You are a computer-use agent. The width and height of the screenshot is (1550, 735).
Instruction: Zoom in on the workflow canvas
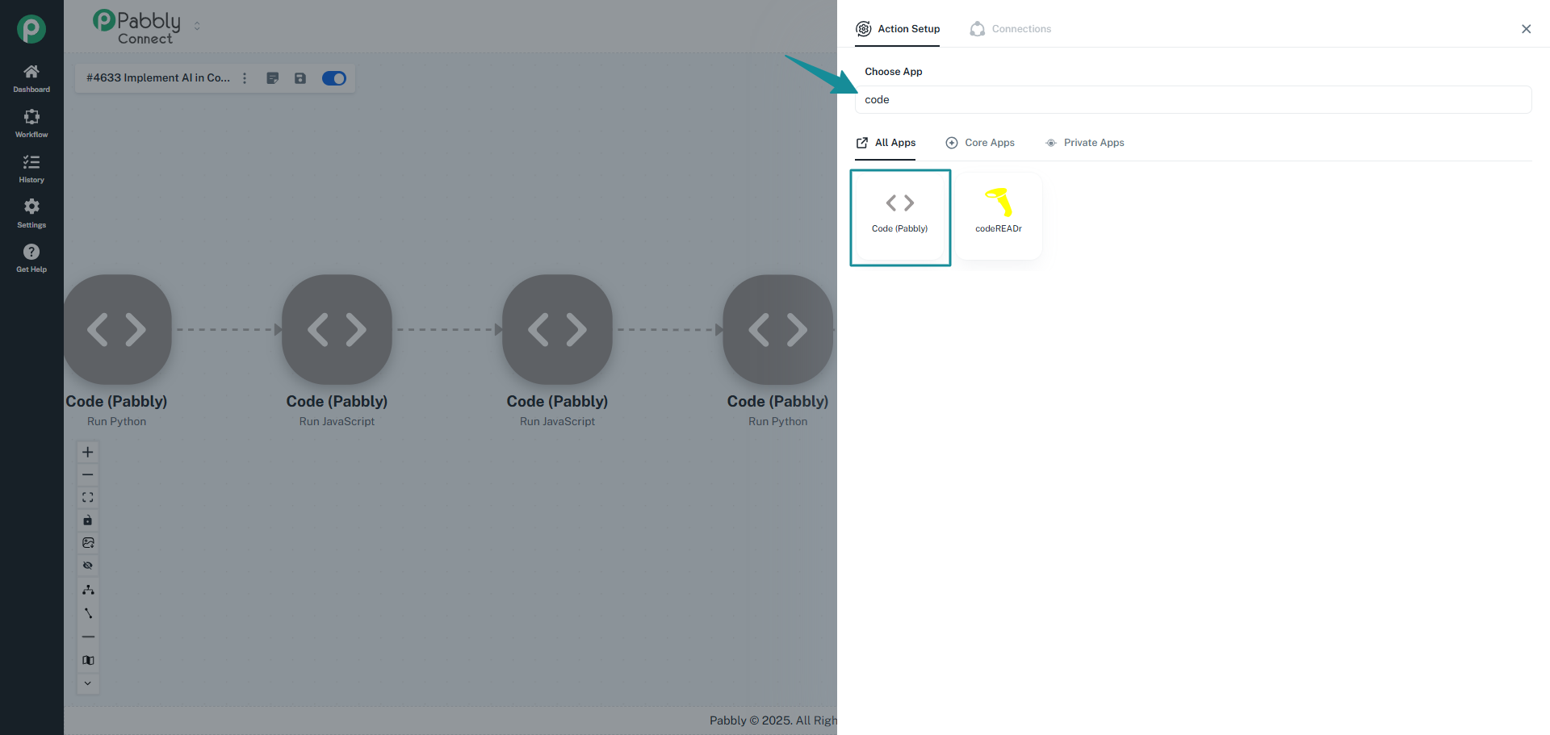[x=88, y=452]
